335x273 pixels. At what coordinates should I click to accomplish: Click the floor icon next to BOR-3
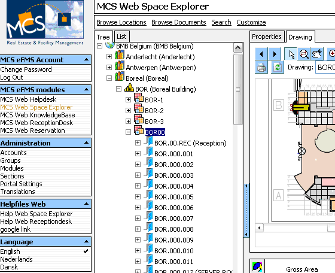point(139,119)
